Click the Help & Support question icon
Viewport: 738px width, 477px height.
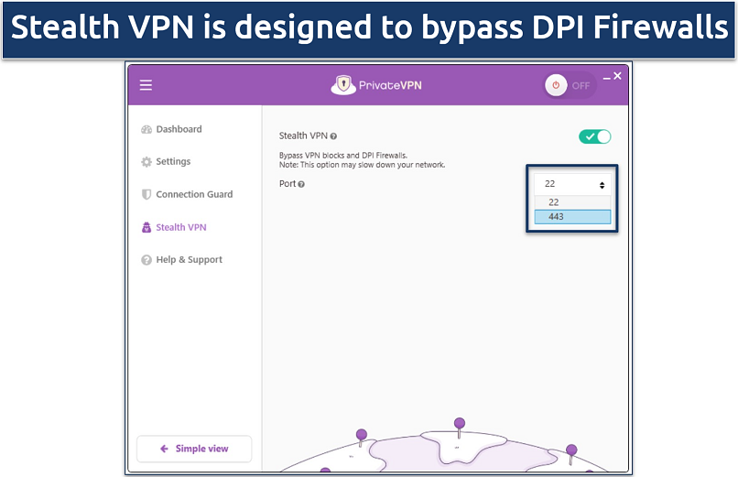(147, 260)
